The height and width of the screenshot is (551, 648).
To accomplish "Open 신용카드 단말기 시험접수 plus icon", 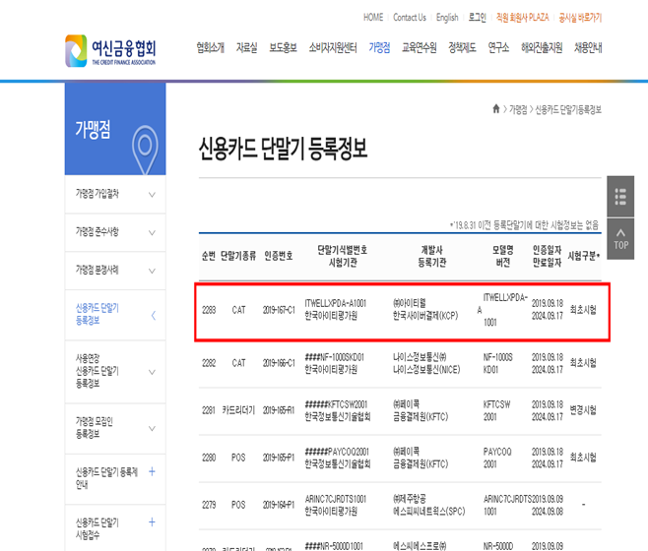I will pos(152,522).
